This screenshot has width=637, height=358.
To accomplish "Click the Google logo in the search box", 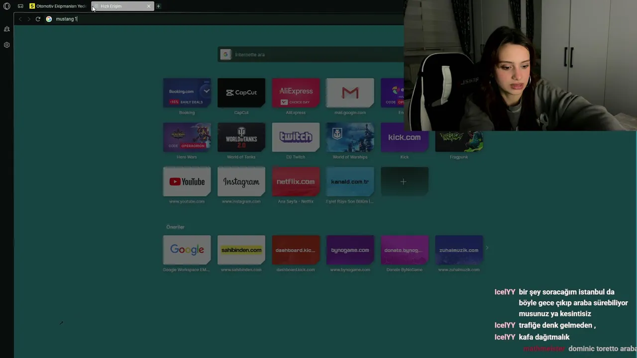I will (x=225, y=55).
